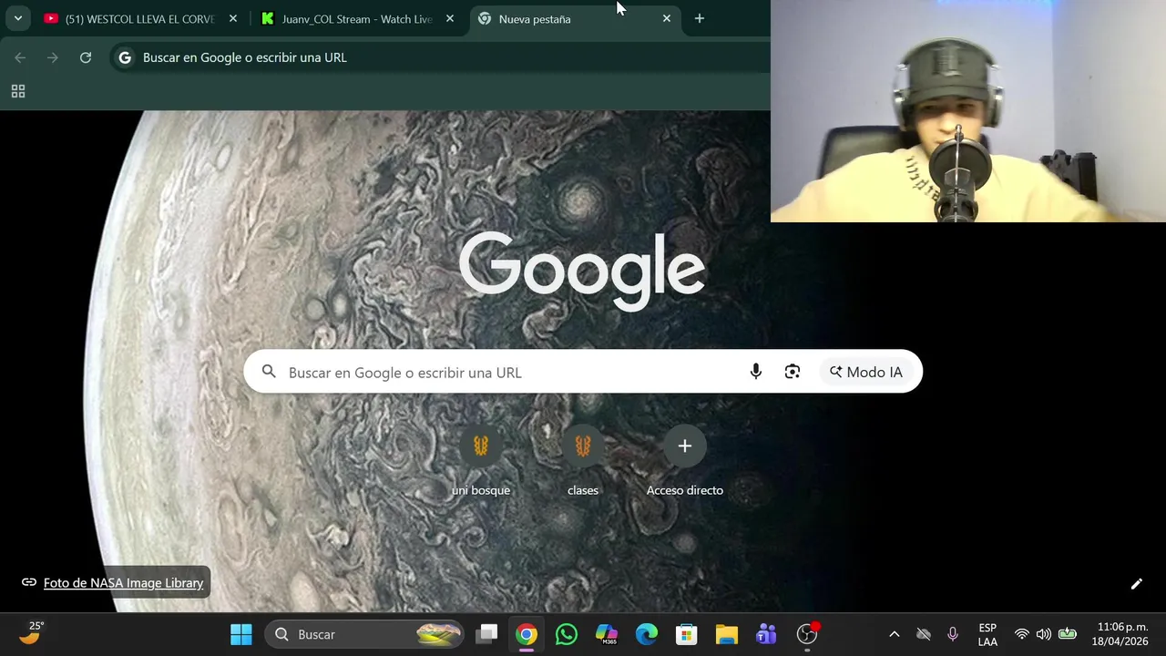
Task: Open Microsoft Store from the taskbar
Action: coord(687,634)
